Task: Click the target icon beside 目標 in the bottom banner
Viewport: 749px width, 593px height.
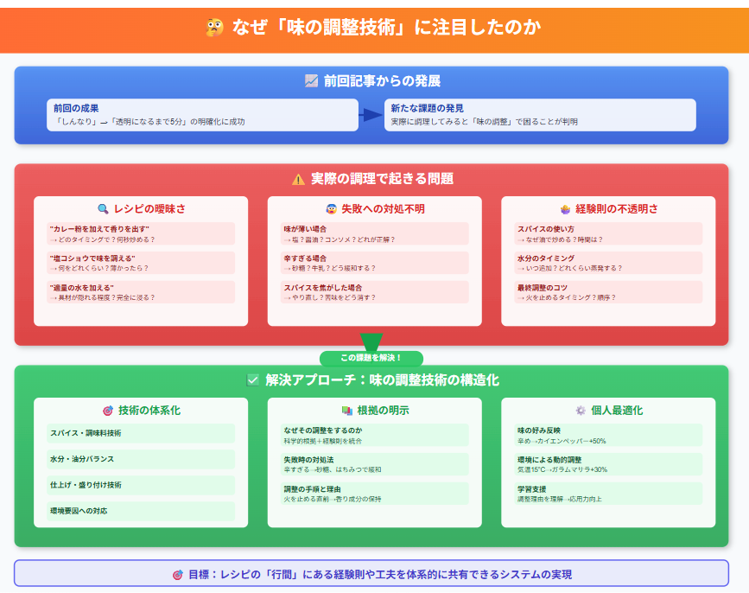Action: click(178, 574)
